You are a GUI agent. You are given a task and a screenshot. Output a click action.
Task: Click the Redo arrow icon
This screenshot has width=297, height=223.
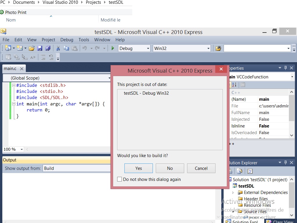97,48
